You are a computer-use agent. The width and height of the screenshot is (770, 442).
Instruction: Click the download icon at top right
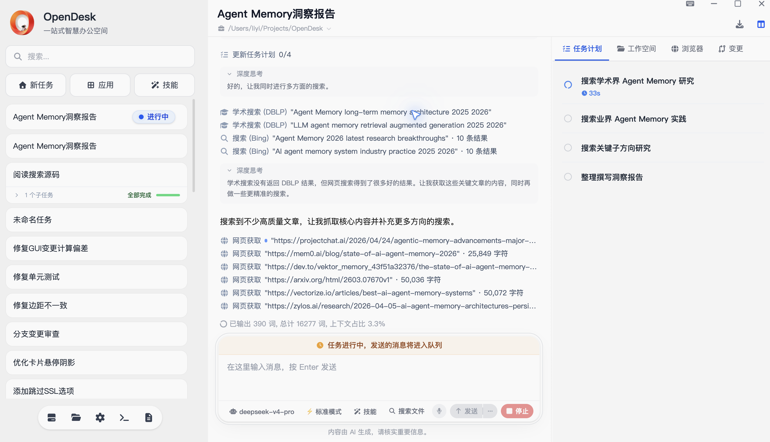point(739,24)
